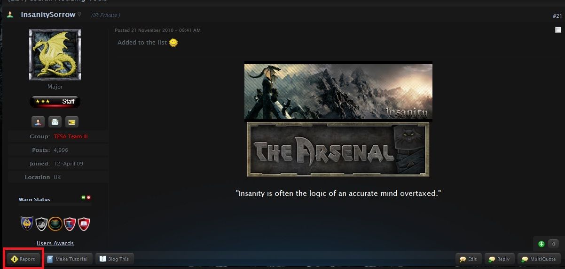Click the IP: Private text
Viewport: 565px width, 269px height.
point(105,15)
